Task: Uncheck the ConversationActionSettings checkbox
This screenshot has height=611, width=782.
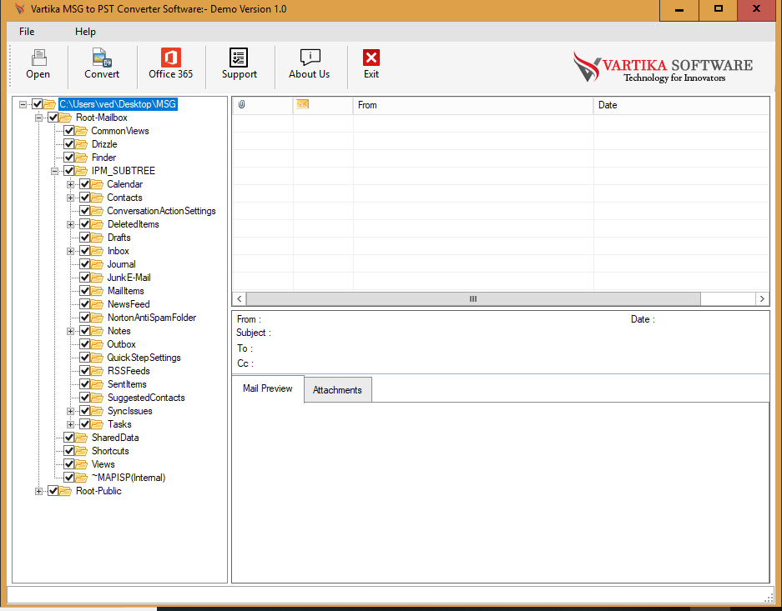Action: pyautogui.click(x=85, y=211)
